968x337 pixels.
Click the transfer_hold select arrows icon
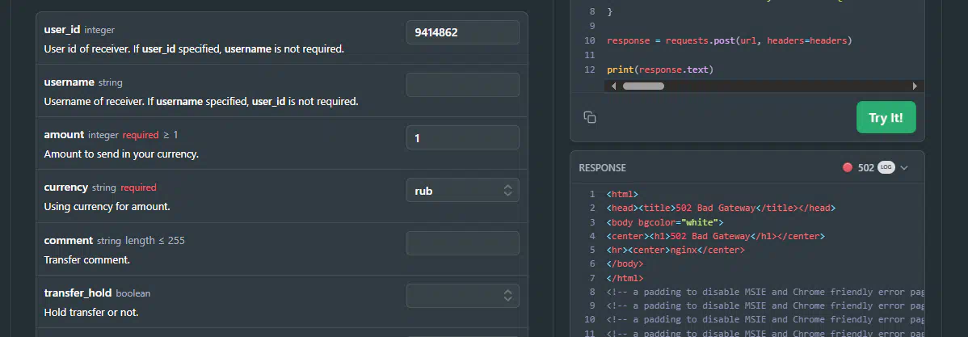pyautogui.click(x=507, y=296)
